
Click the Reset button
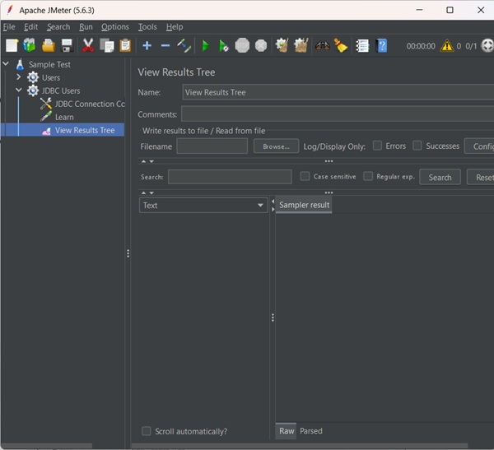481,178
